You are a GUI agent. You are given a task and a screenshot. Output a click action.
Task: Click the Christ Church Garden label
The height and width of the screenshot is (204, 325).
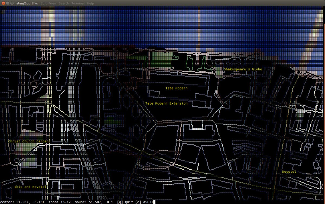pos(28,141)
